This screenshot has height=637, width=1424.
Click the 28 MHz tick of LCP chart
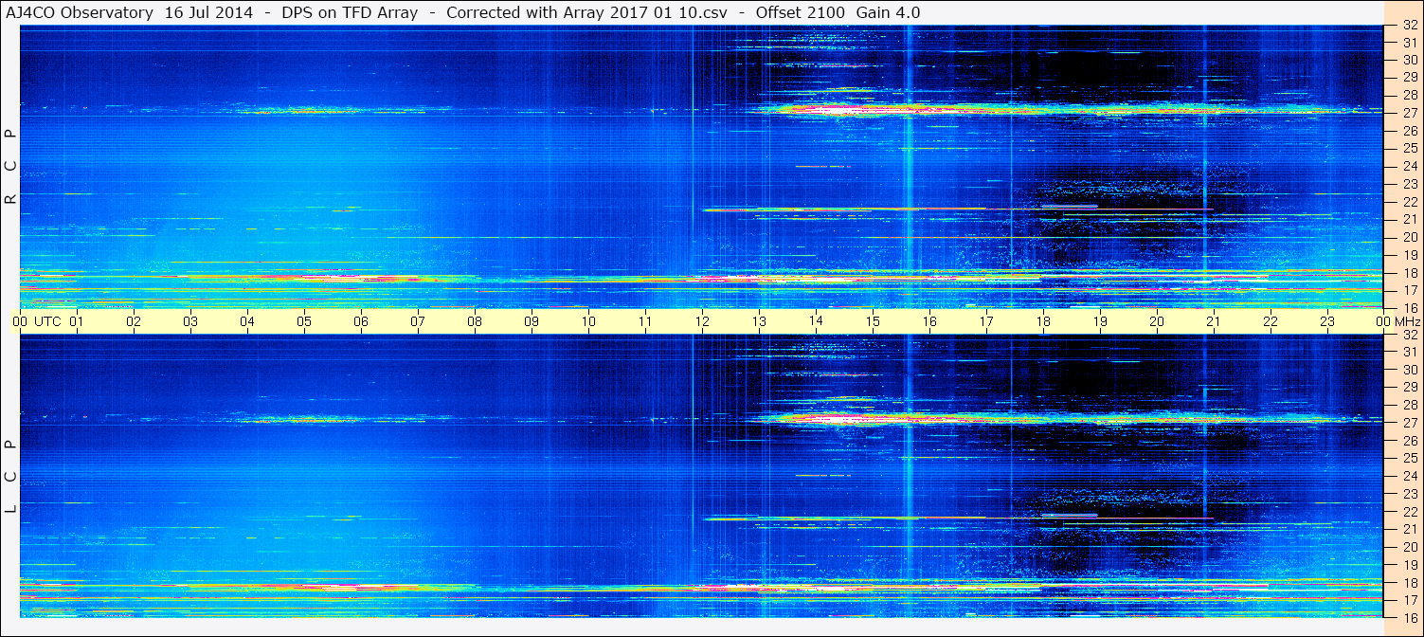click(x=1410, y=406)
